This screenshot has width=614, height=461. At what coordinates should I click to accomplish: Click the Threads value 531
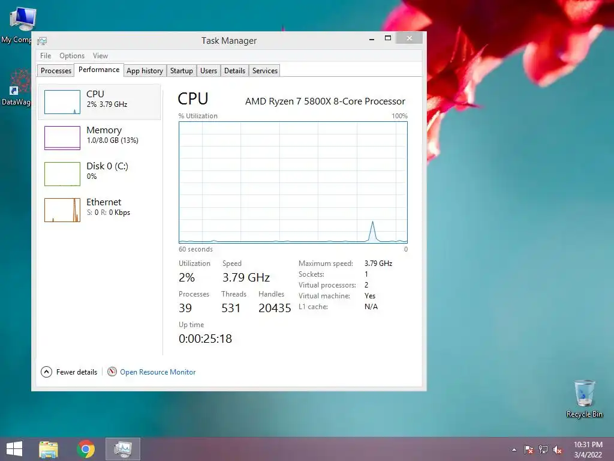(x=231, y=308)
